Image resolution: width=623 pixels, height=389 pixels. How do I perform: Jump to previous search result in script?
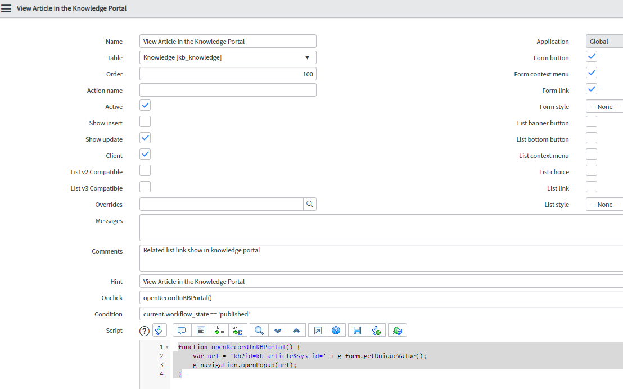coord(296,330)
